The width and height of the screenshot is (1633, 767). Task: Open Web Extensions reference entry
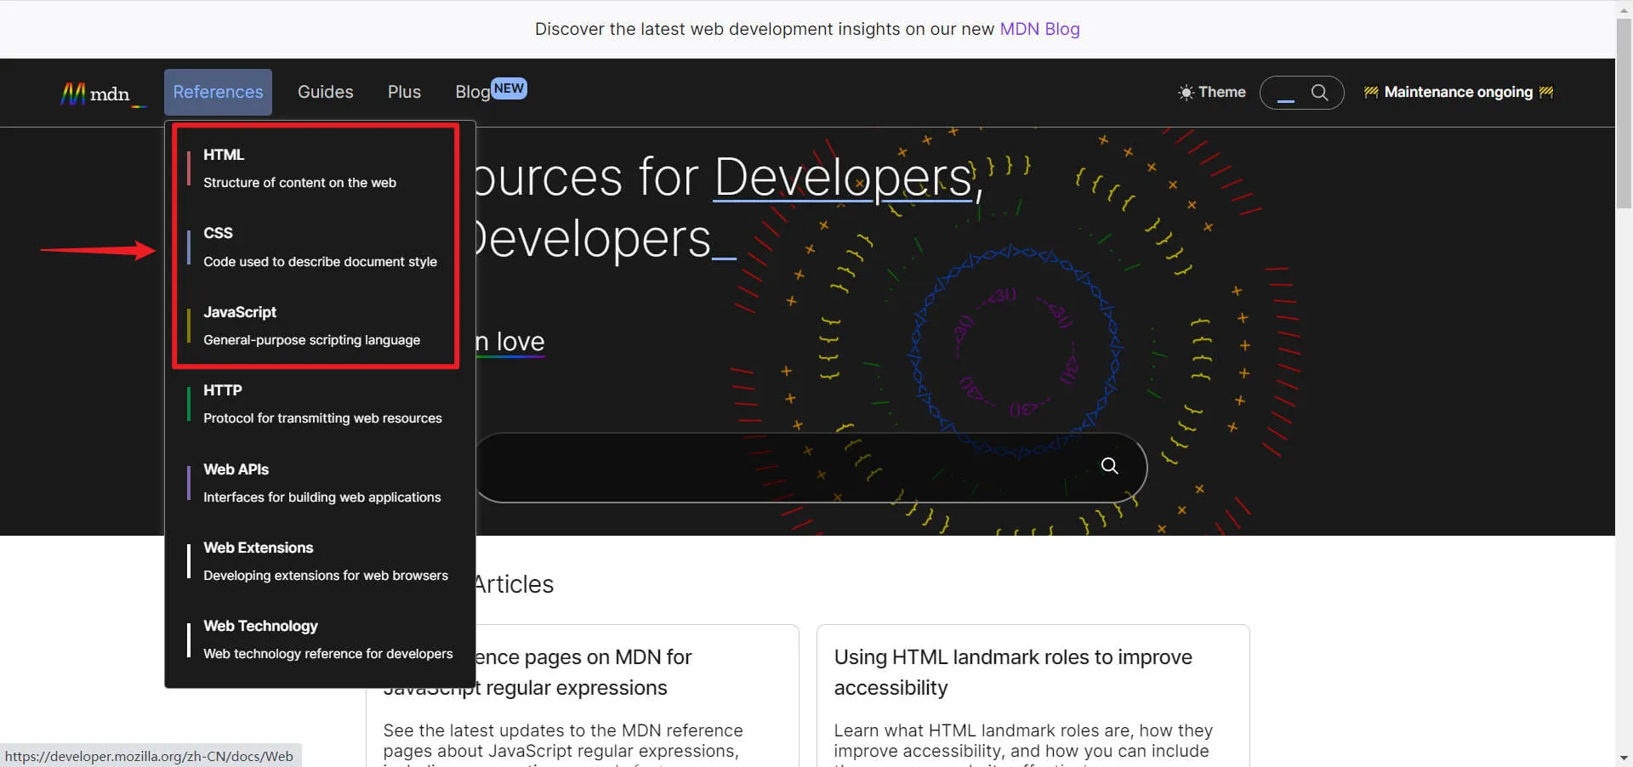319,561
